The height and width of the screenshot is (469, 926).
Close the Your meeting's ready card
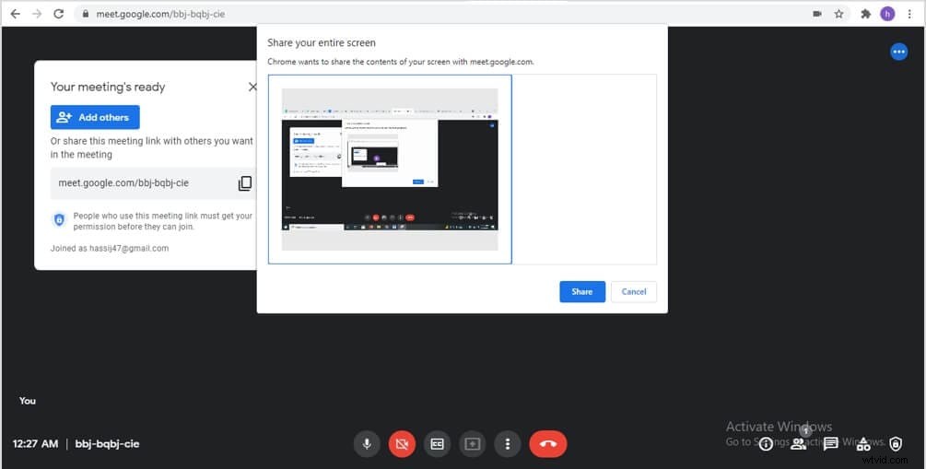(252, 87)
